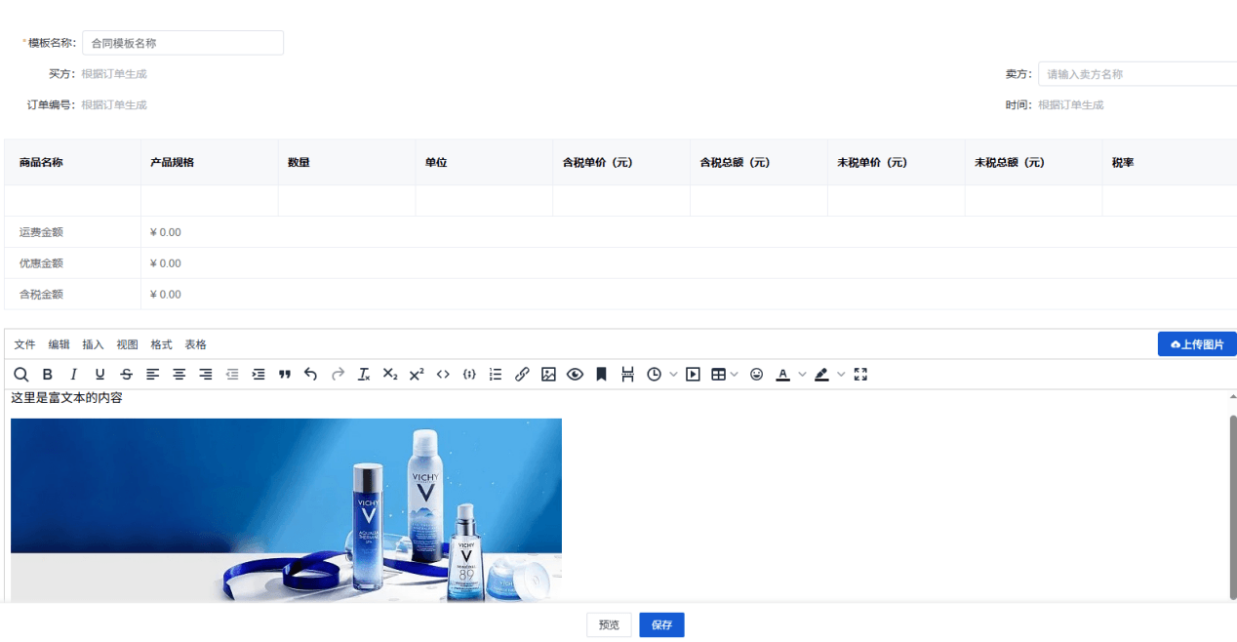Click the editor vertical scrollbar
1237x642 pixels.
(x=1232, y=505)
